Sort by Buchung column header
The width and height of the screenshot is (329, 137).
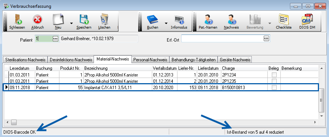coord(47,68)
